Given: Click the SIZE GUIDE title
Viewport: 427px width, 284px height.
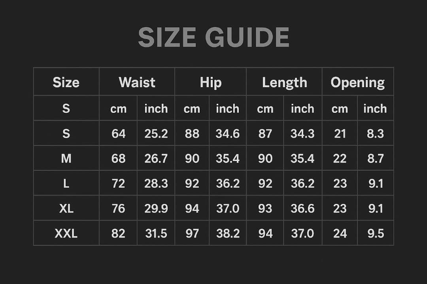Looking at the screenshot, I should point(213,37).
